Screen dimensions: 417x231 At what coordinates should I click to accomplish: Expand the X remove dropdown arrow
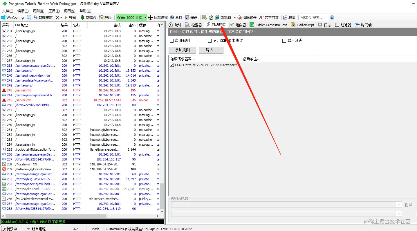pyautogui.click(x=61, y=17)
